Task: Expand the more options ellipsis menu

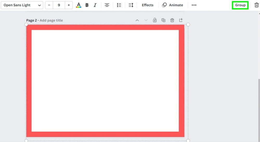Action: point(194,5)
